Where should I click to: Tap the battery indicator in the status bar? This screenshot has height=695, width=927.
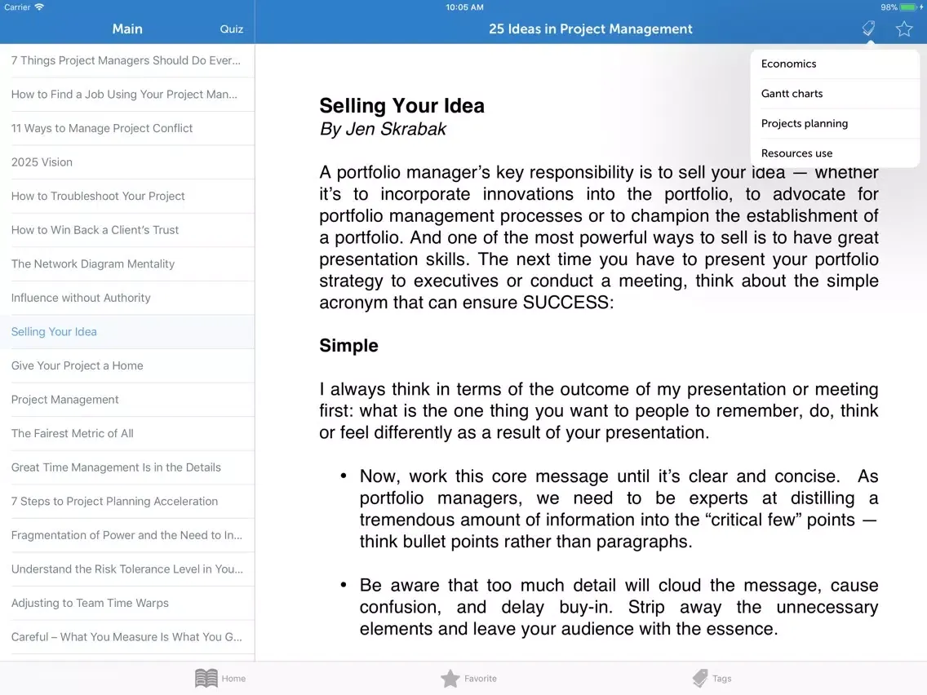point(909,7)
